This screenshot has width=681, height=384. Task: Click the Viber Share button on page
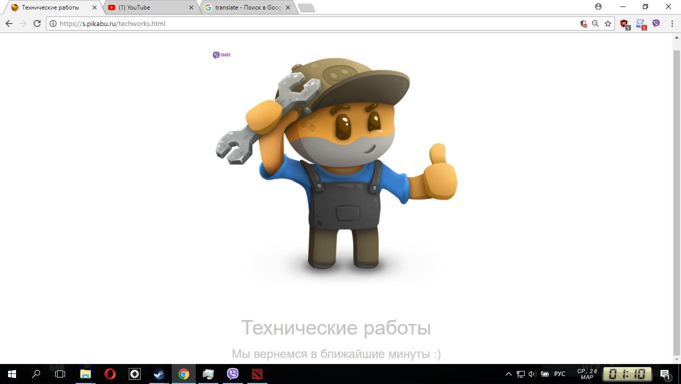(x=221, y=55)
